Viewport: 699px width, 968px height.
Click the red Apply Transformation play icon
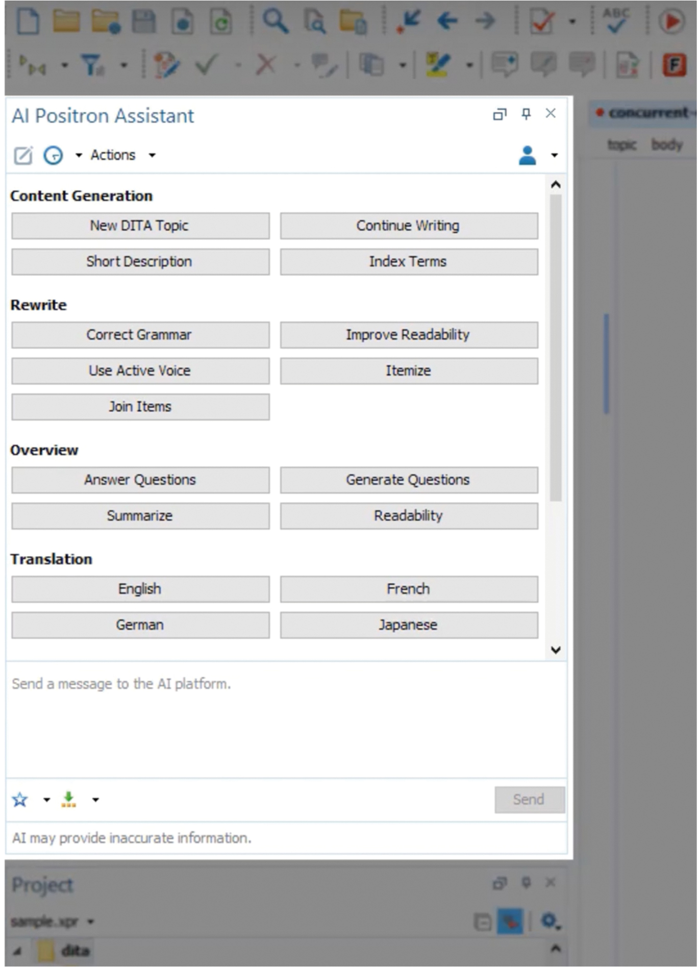[671, 21]
